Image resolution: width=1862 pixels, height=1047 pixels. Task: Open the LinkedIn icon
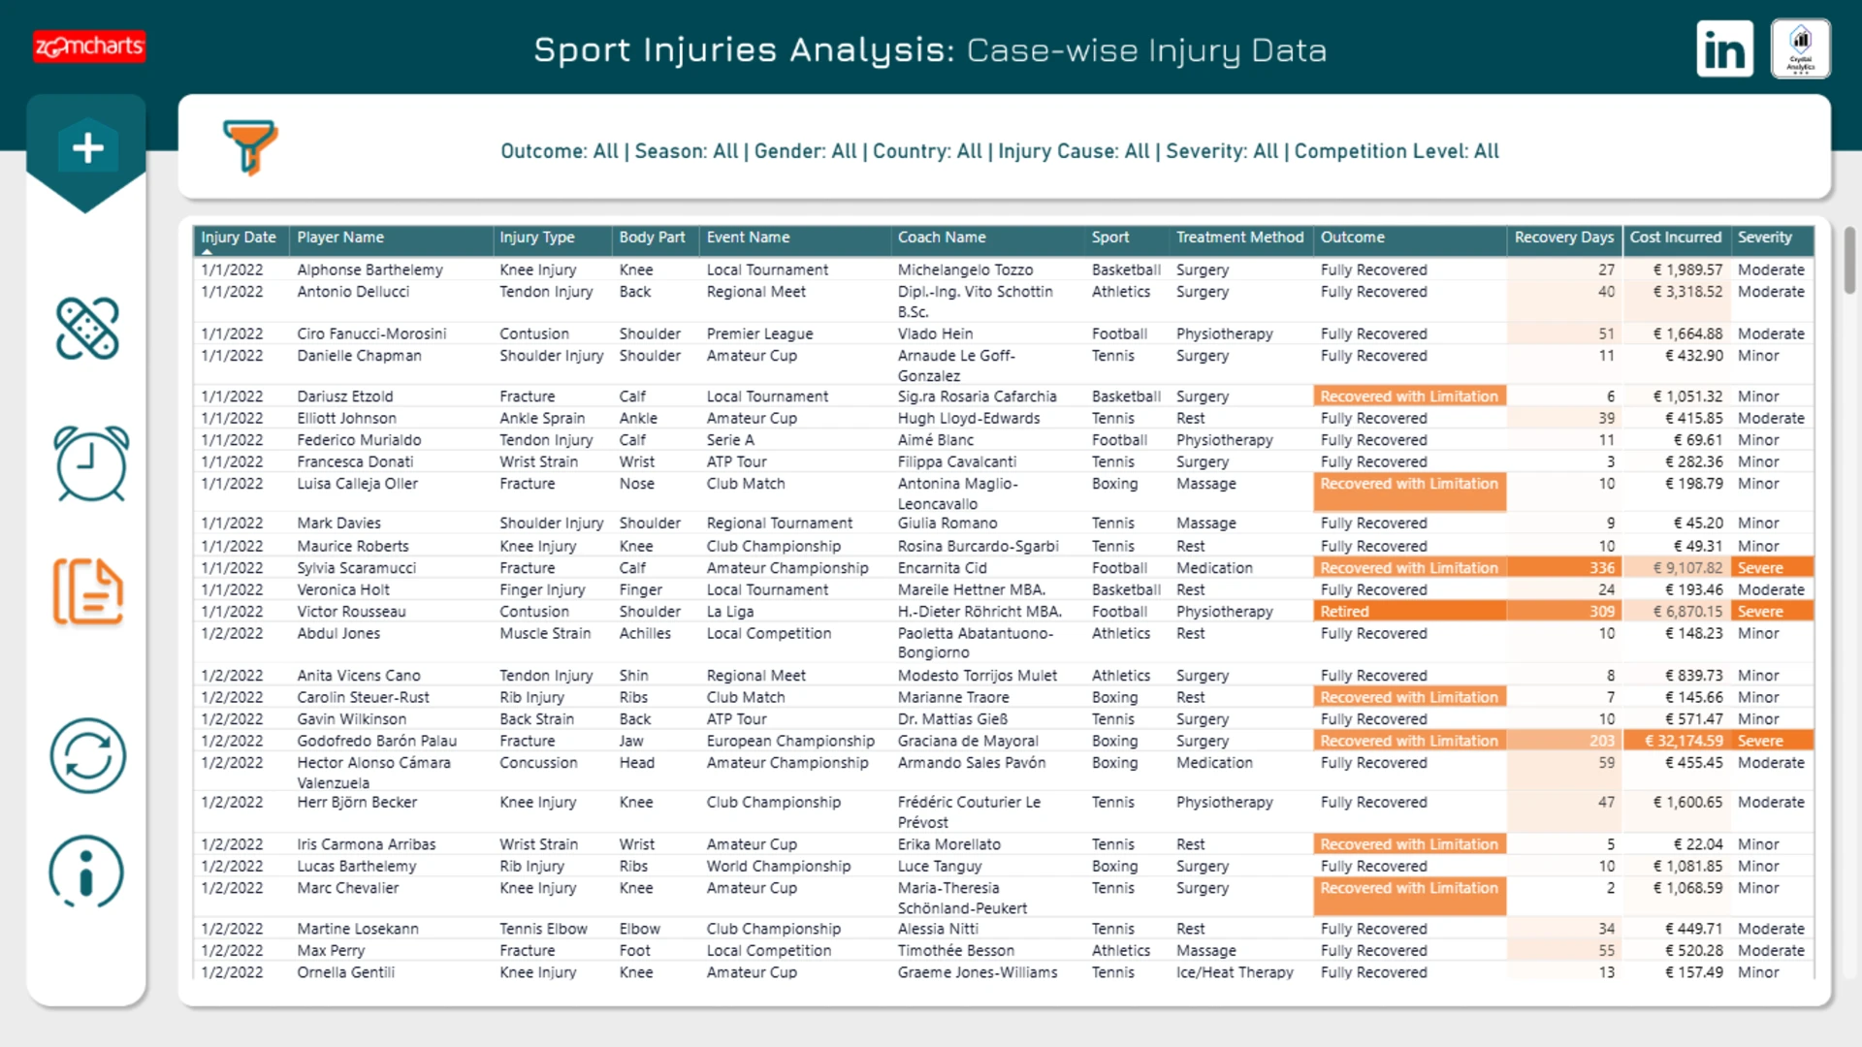[x=1725, y=48]
